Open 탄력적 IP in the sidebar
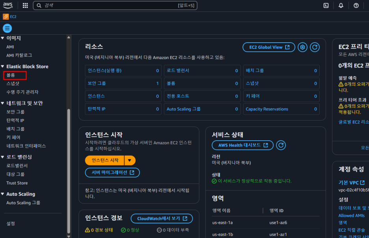 (x=15, y=121)
